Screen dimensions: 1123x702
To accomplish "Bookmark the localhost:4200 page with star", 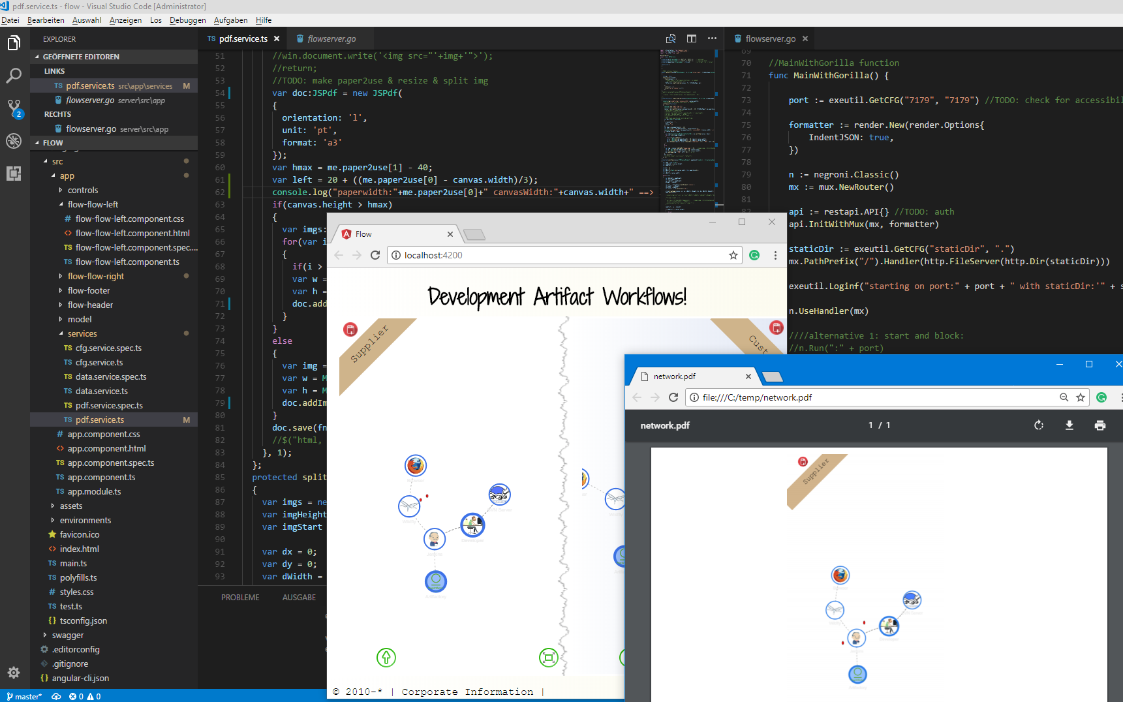I will pos(733,255).
